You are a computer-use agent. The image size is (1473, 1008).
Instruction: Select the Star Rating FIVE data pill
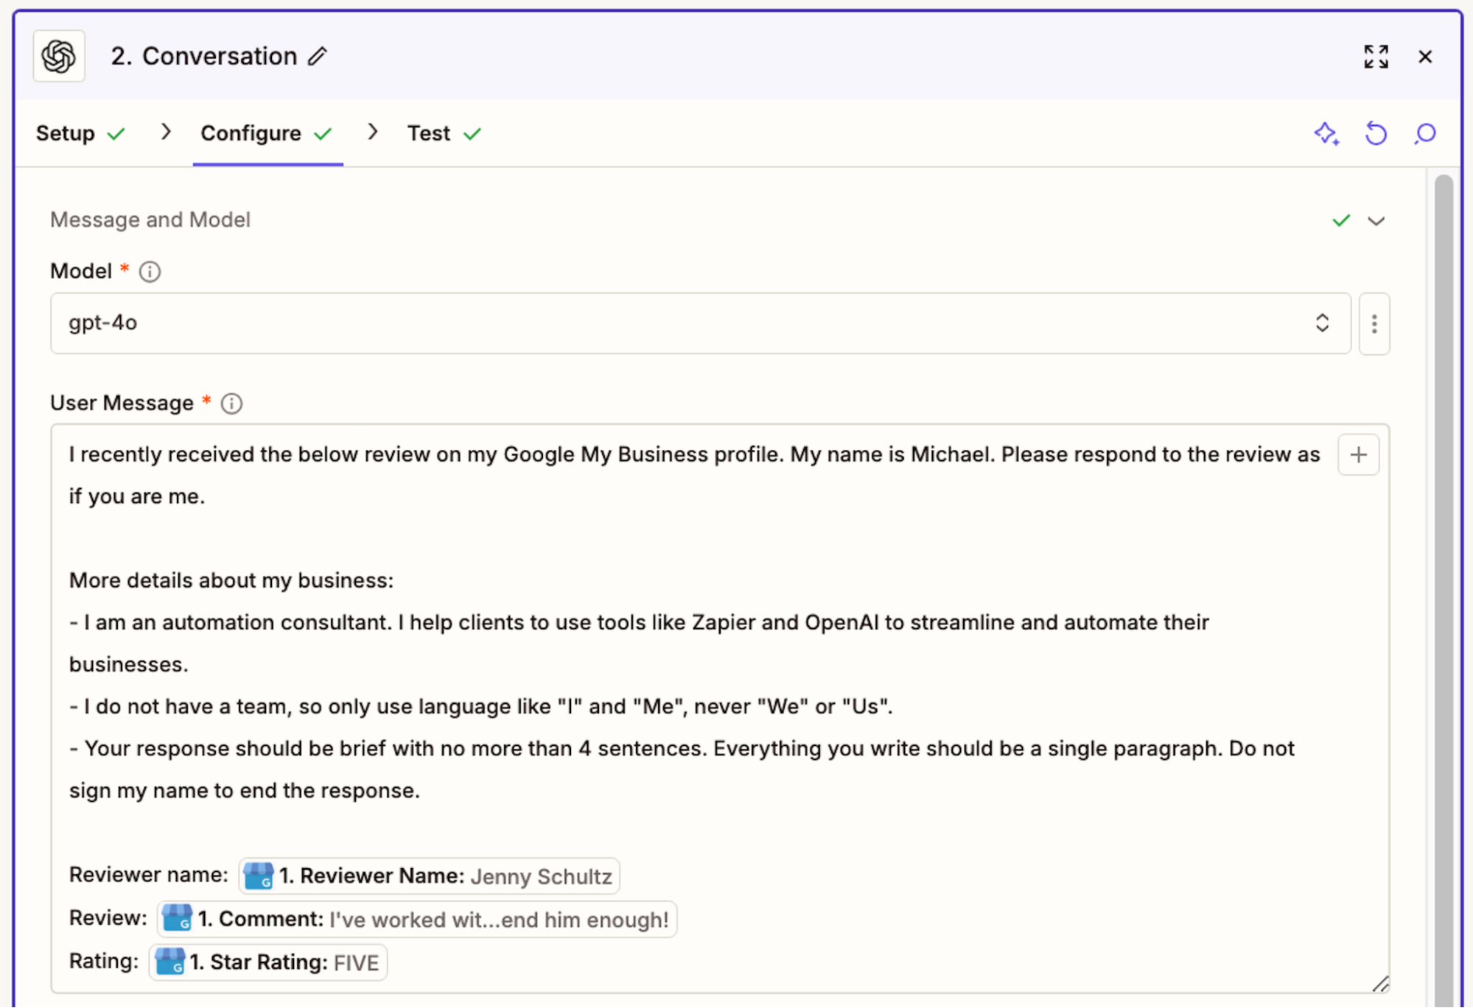pyautogui.click(x=267, y=962)
